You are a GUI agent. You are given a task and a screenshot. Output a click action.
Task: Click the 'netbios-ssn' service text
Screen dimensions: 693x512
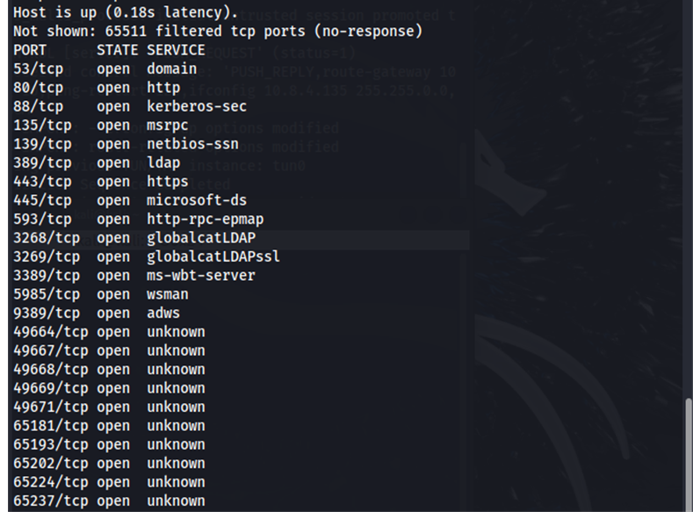tap(192, 144)
